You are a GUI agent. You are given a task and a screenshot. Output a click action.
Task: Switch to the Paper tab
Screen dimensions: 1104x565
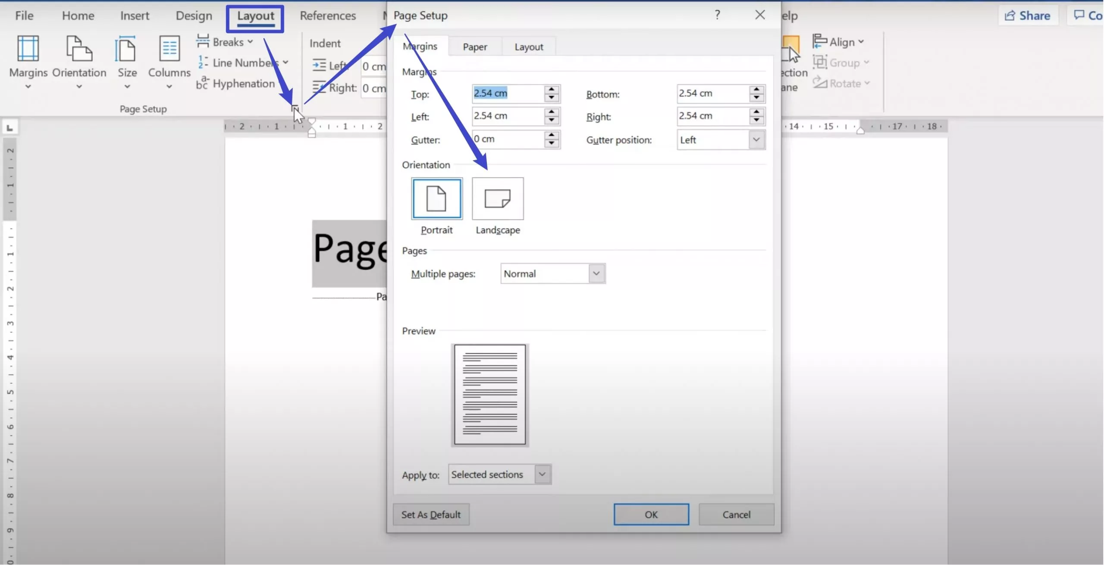coord(475,47)
